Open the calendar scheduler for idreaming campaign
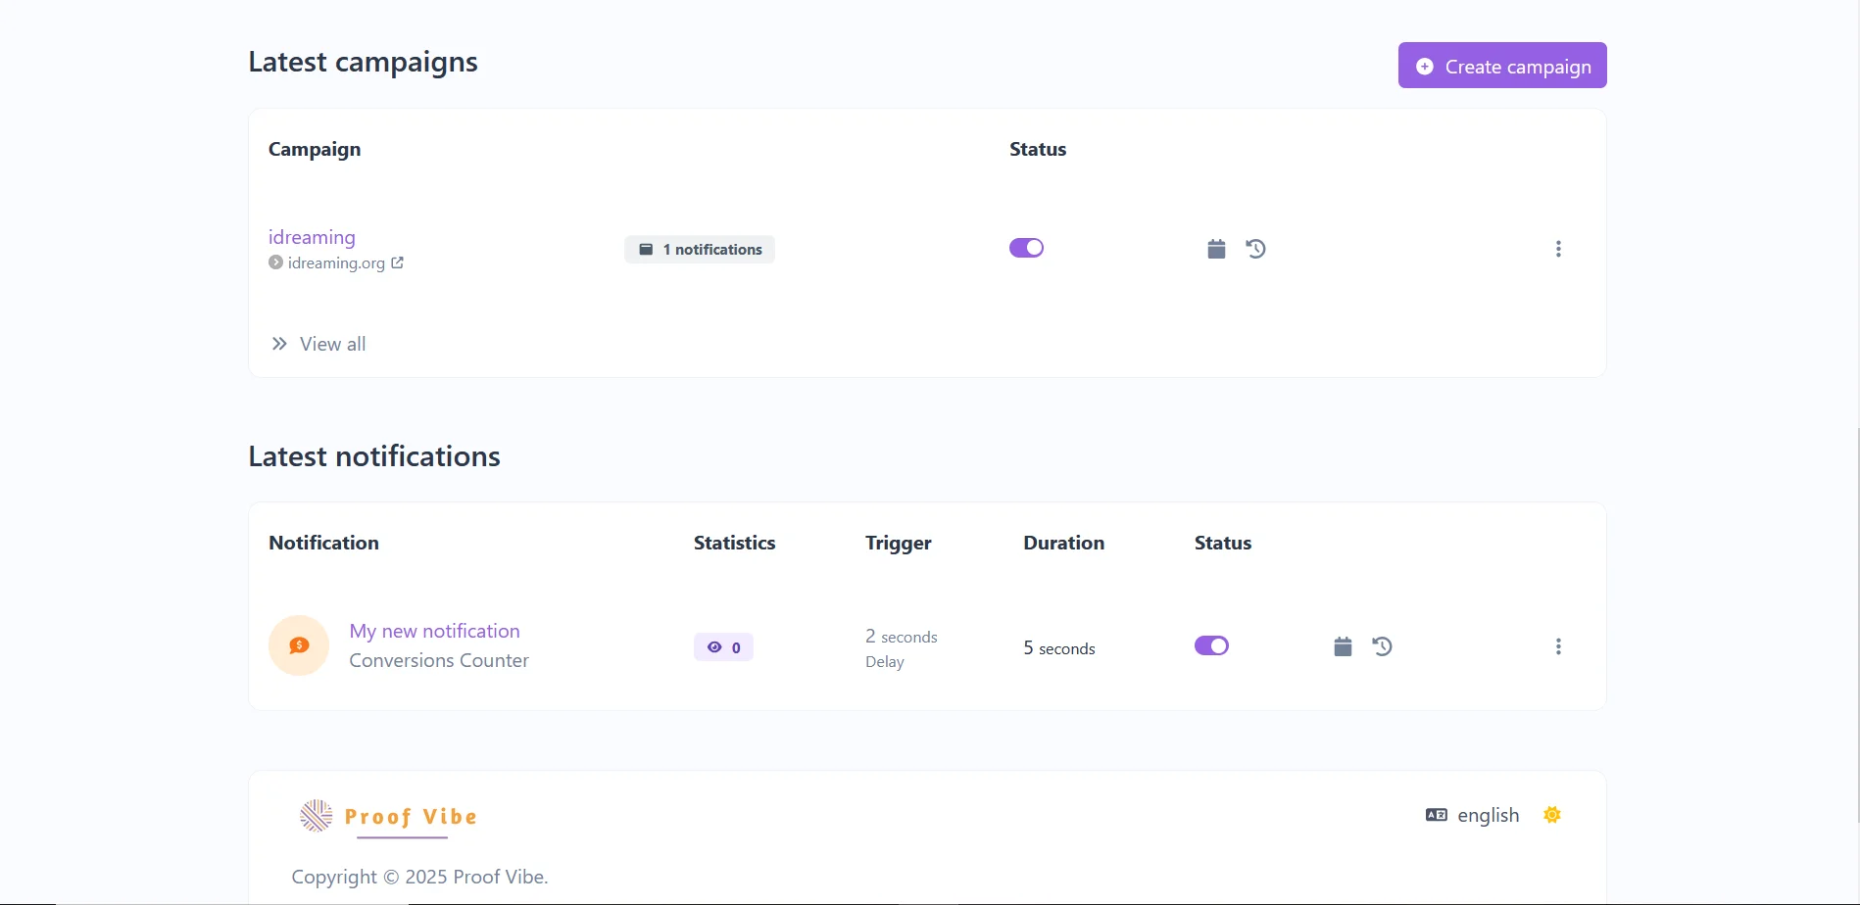 tap(1215, 249)
